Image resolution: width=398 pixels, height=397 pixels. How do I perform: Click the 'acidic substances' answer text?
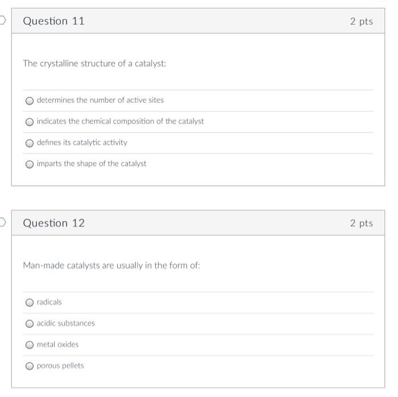point(66,323)
